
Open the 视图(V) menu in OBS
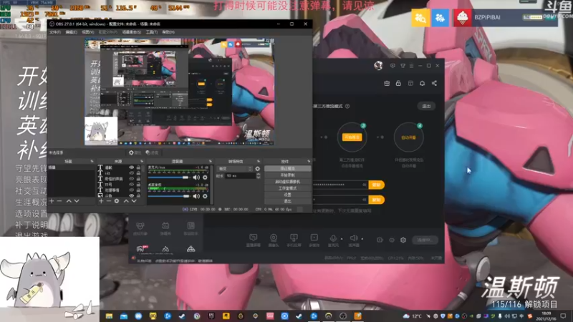(x=87, y=32)
